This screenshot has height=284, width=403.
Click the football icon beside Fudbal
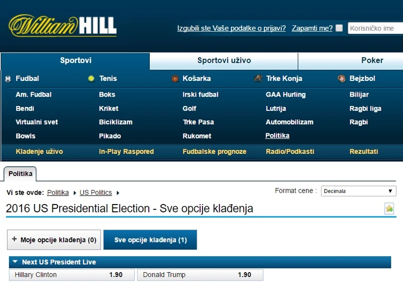(x=8, y=79)
